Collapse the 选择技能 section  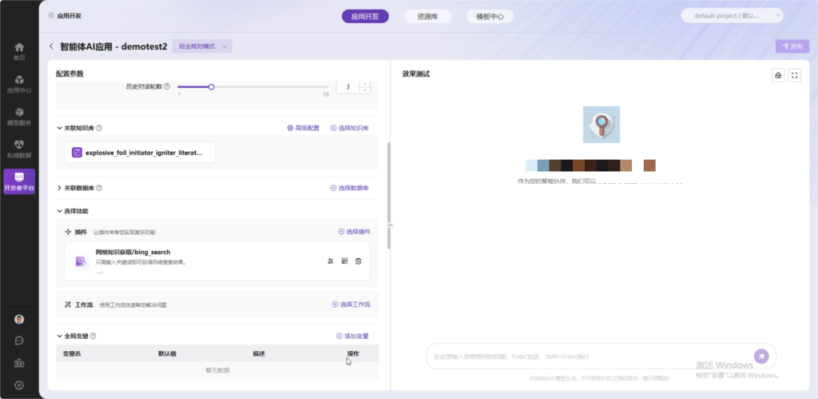59,211
